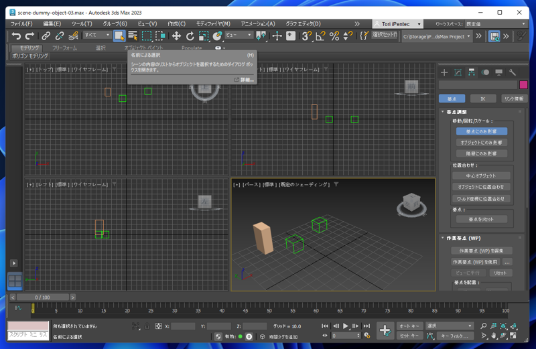Toggle Affect Pivot Only button
The width and height of the screenshot is (536, 349).
(481, 131)
